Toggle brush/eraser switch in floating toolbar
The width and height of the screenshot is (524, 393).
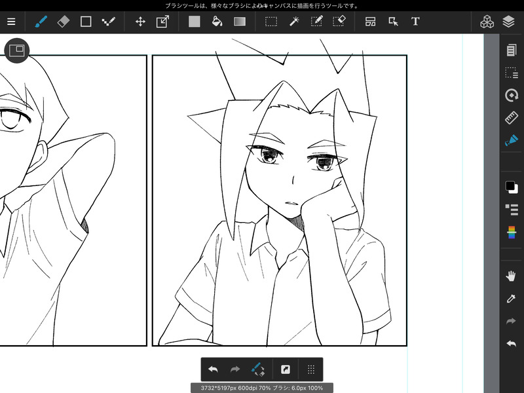258,369
